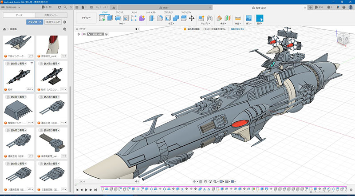
Task: Select the Revolve tool icon
Action: (118, 18)
